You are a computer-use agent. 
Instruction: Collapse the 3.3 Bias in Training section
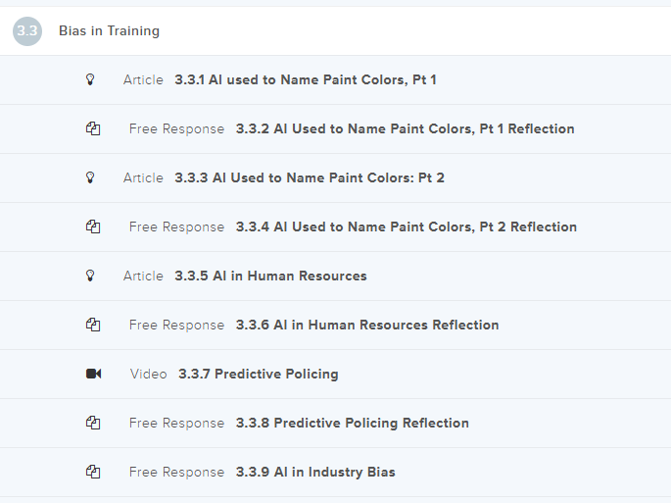[109, 30]
